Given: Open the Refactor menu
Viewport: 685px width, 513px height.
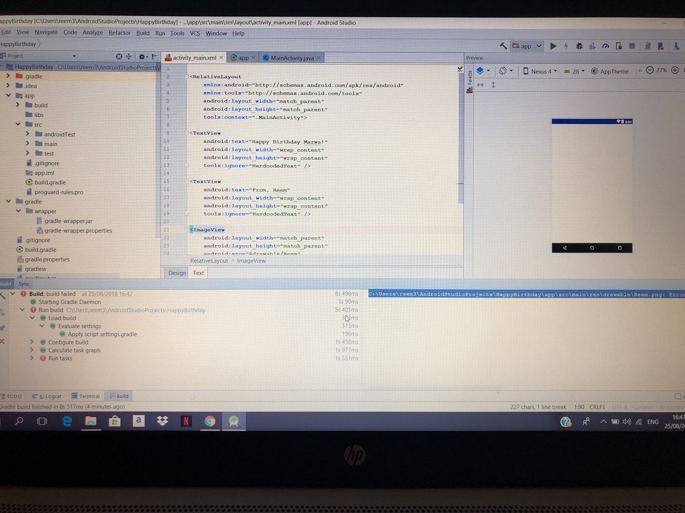Looking at the screenshot, I should pyautogui.click(x=119, y=32).
